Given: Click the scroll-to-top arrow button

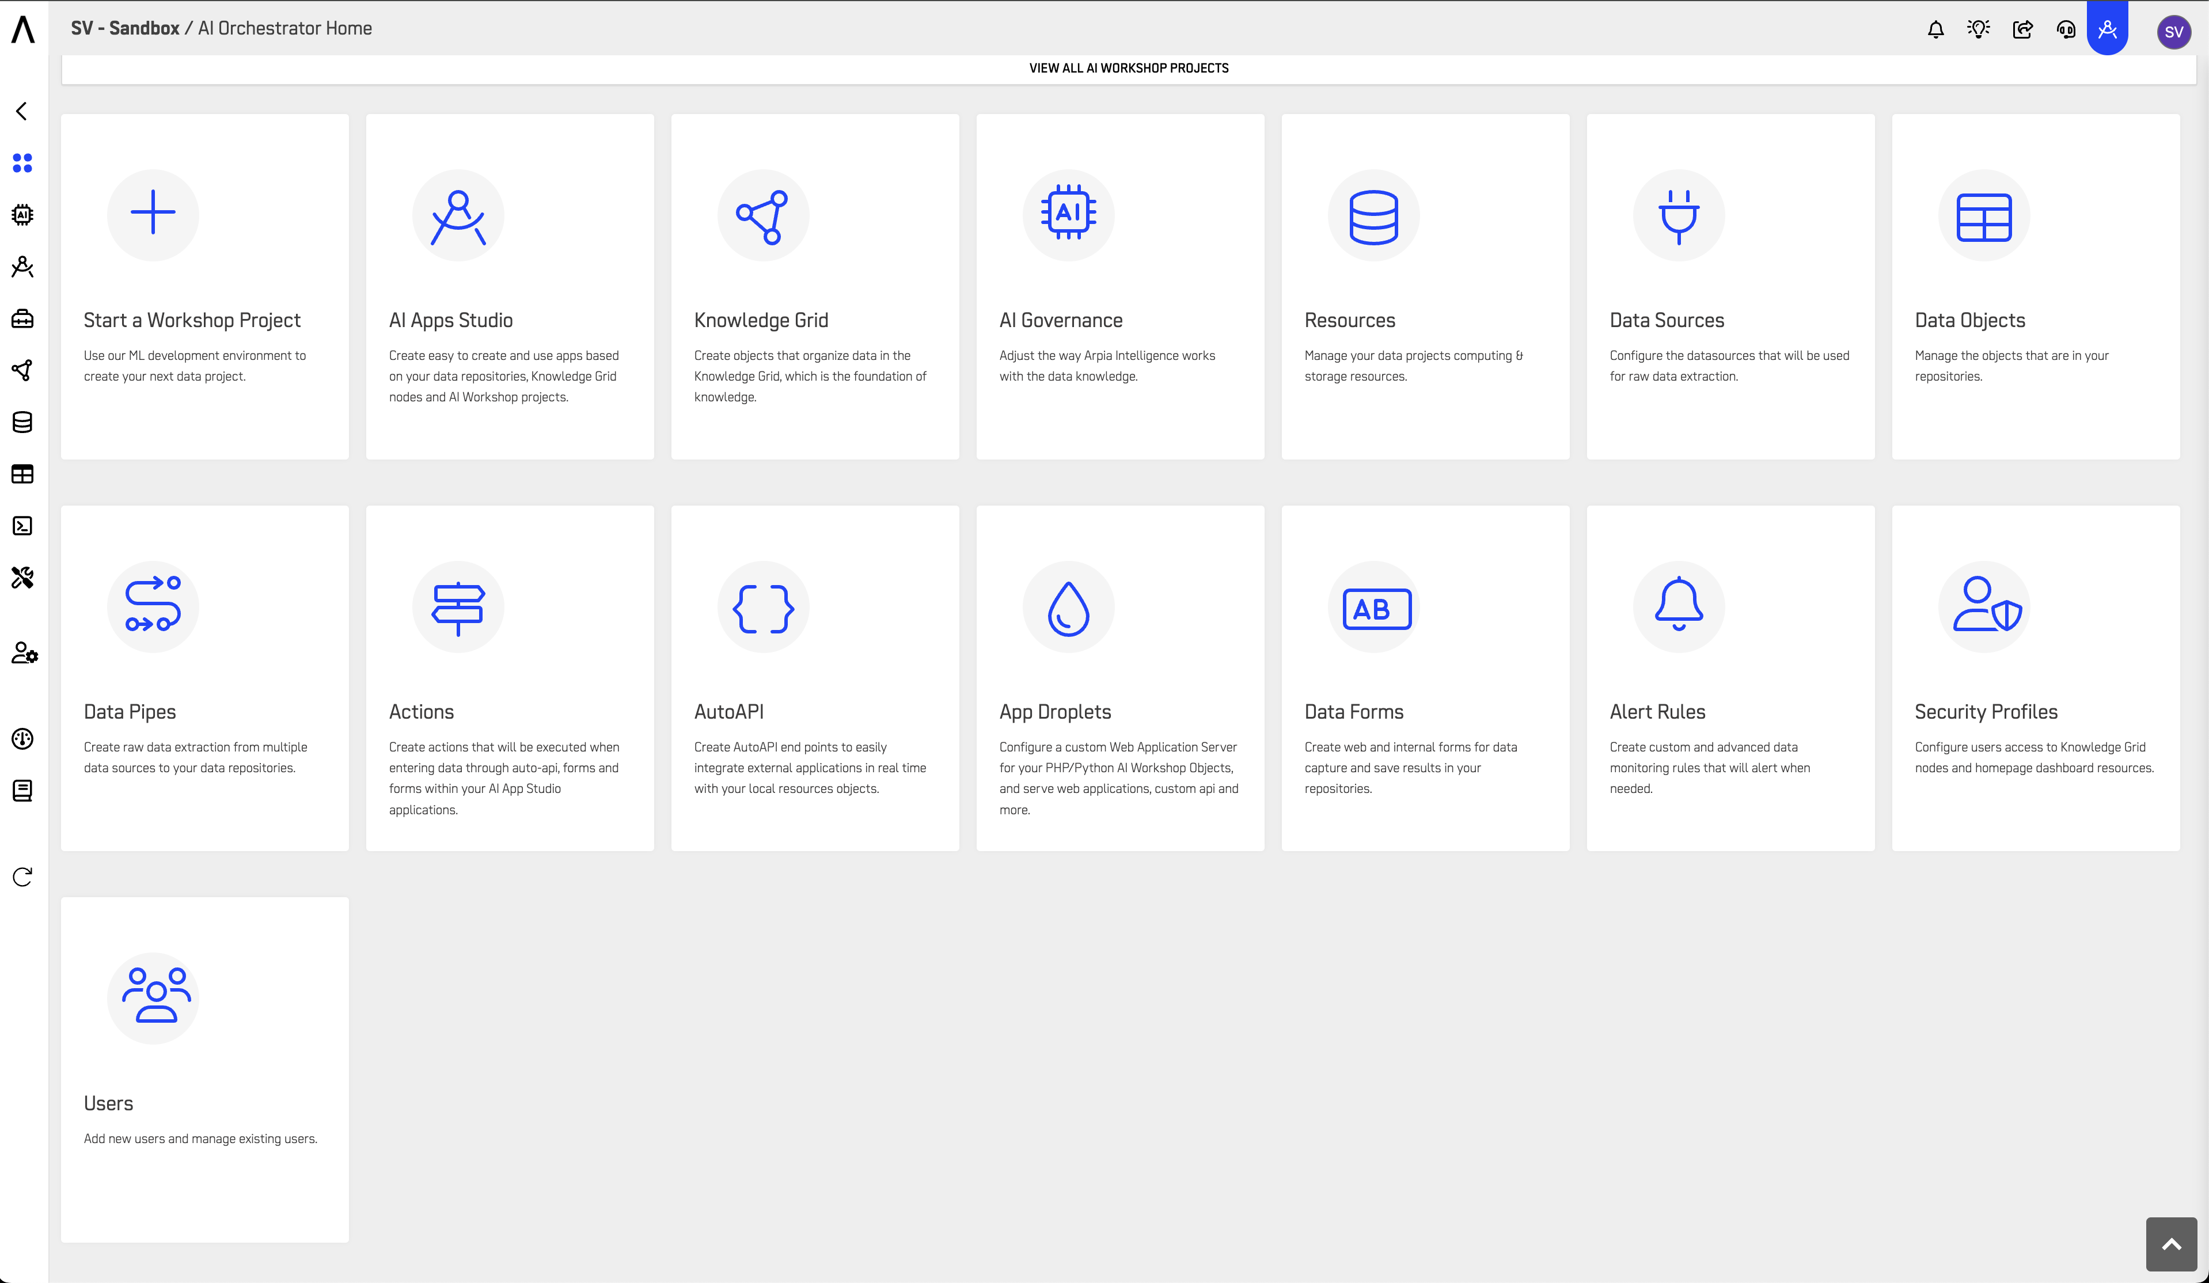Looking at the screenshot, I should click(2170, 1244).
